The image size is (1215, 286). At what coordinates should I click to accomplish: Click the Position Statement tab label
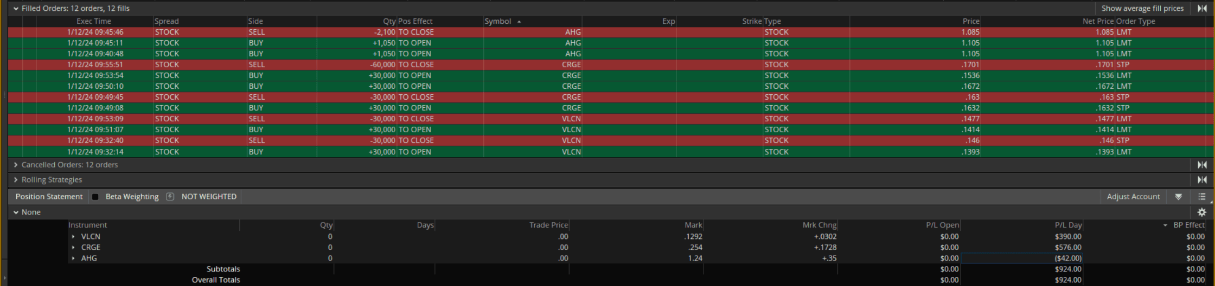click(x=49, y=197)
